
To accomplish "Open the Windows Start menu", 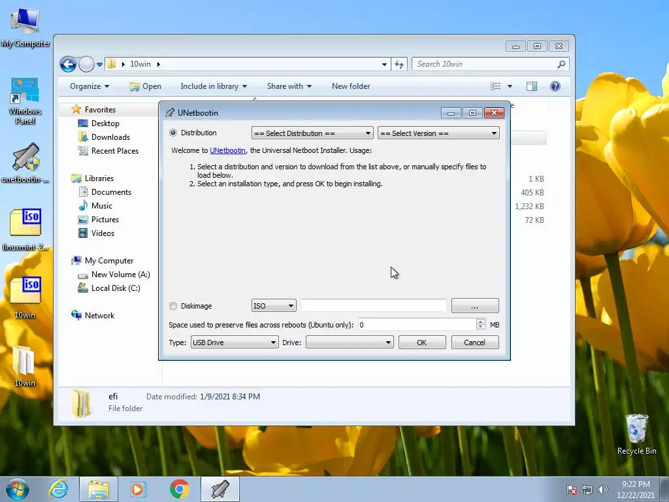I will (18, 489).
